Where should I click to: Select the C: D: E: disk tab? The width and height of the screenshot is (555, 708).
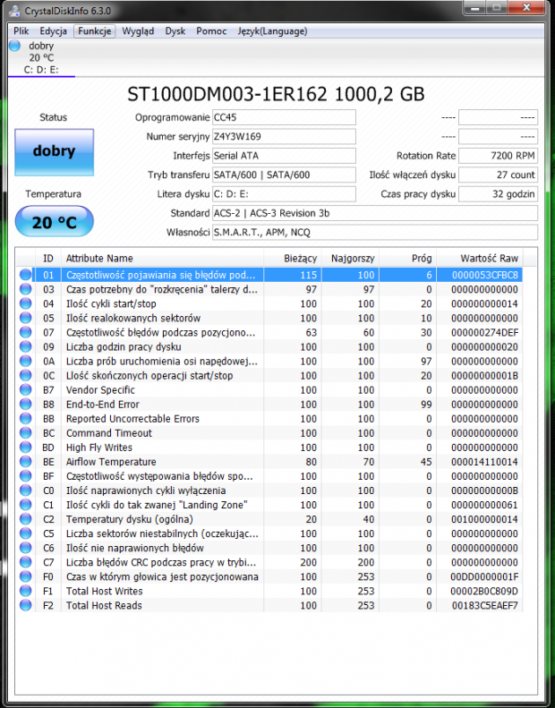click(41, 69)
